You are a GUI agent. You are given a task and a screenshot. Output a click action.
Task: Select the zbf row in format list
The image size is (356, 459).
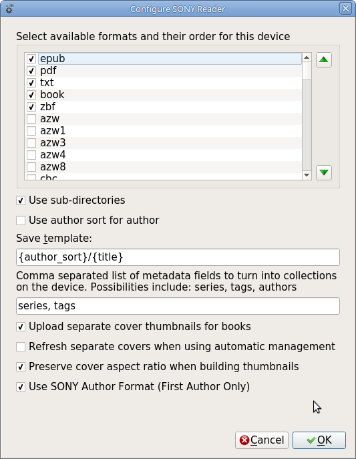[163, 106]
